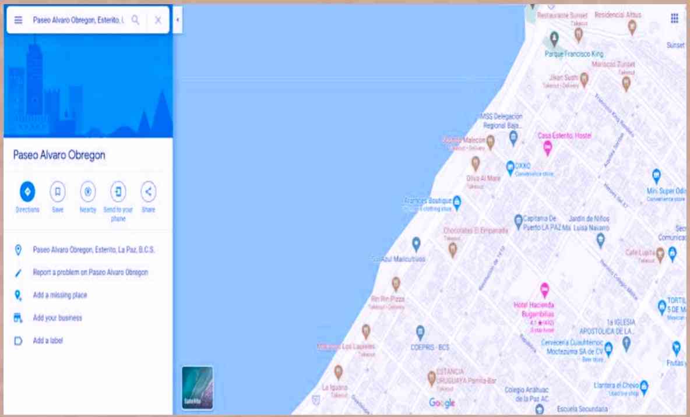Select Parque Francisco King park pin

coord(554,39)
